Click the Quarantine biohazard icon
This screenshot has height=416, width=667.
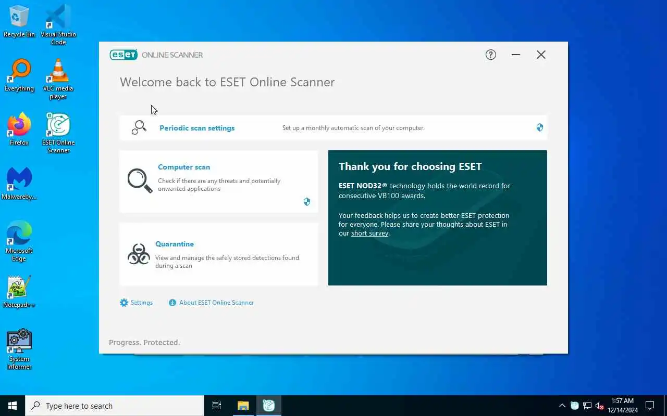click(139, 254)
